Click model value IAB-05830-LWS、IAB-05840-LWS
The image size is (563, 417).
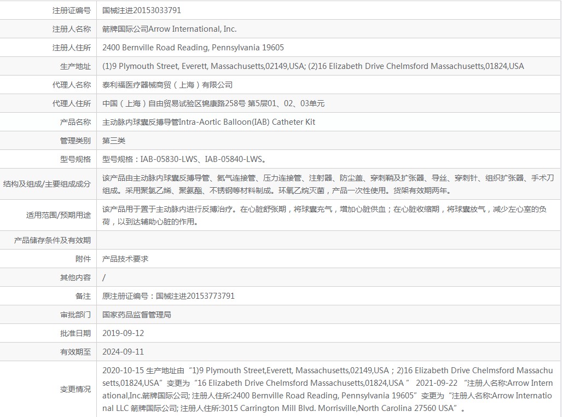click(184, 160)
